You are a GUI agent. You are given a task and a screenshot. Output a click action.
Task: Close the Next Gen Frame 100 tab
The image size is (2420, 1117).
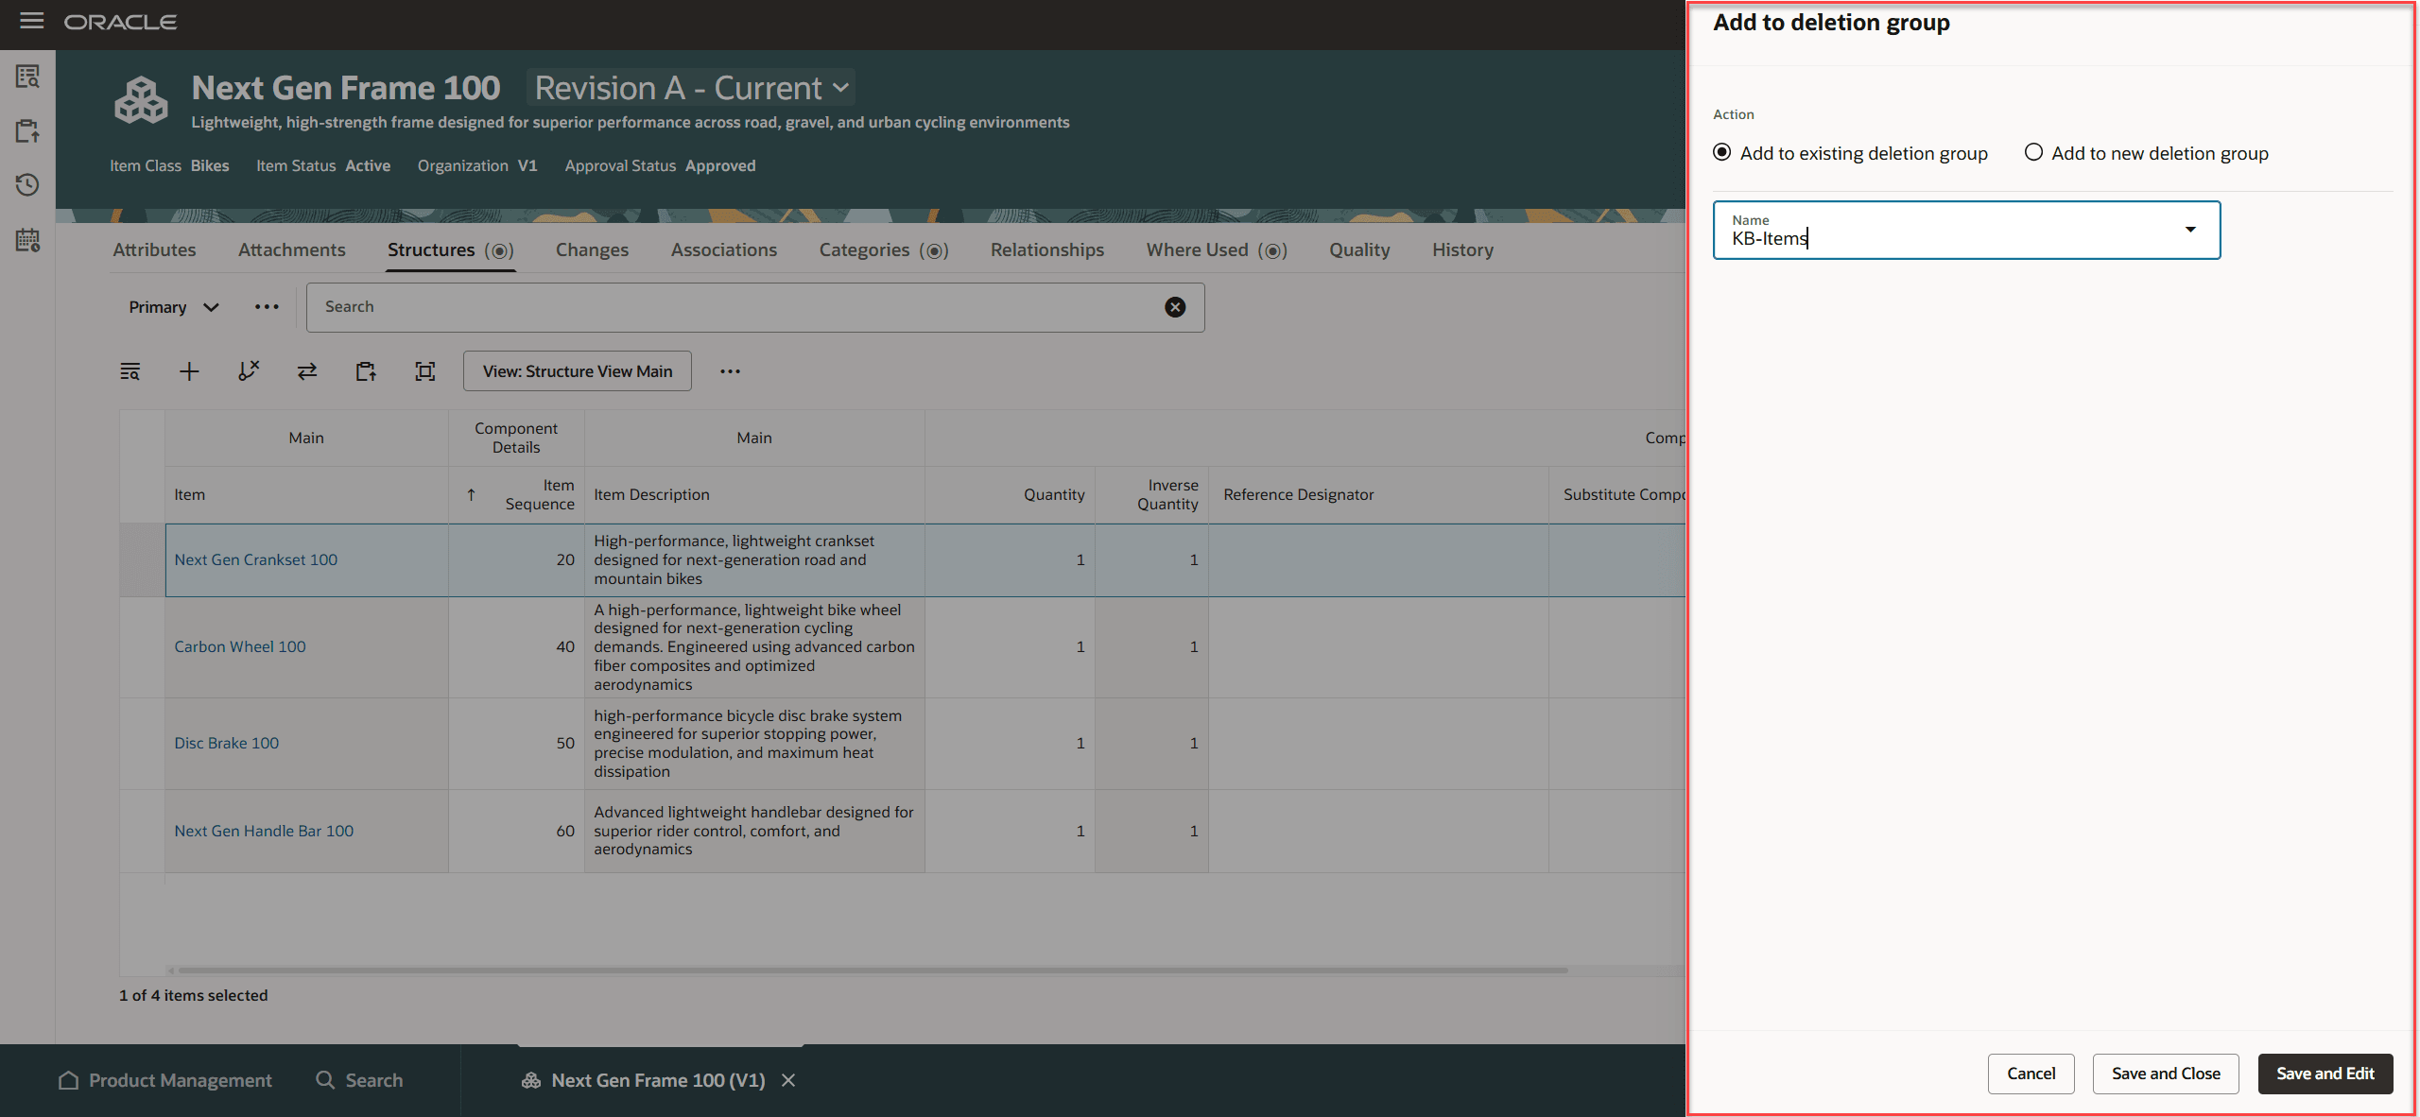[x=788, y=1080]
